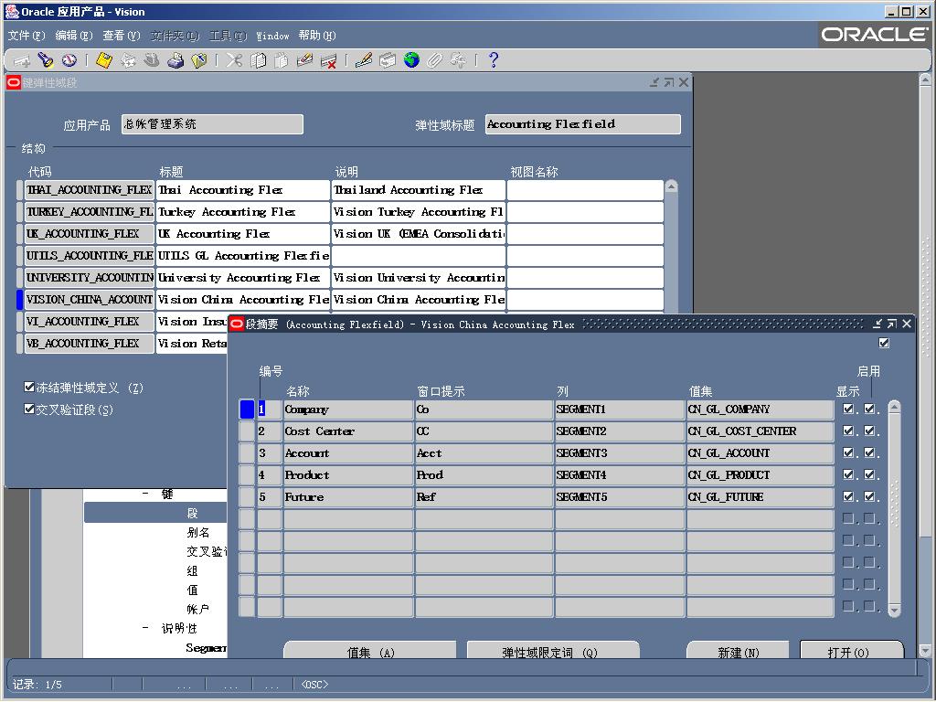Image resolution: width=936 pixels, height=702 pixels.
Task: Open the 文件(F) menu
Action: point(27,36)
